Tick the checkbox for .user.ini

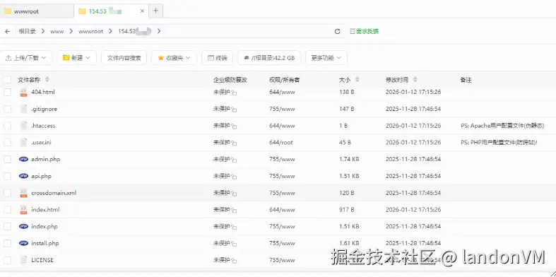[x=8, y=142]
